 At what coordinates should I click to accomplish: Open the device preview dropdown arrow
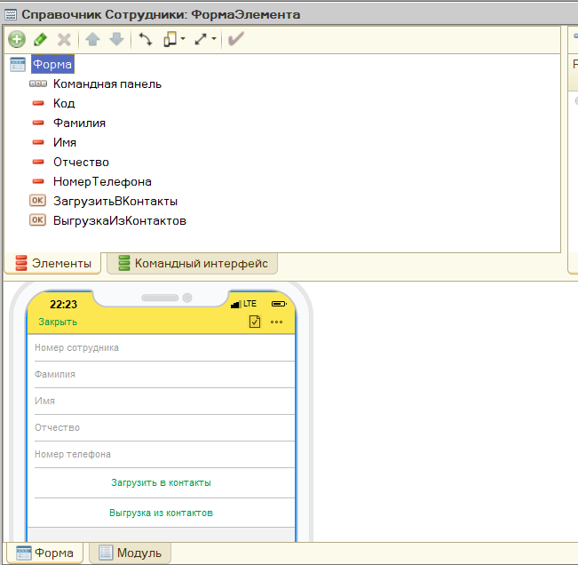pyautogui.click(x=183, y=38)
